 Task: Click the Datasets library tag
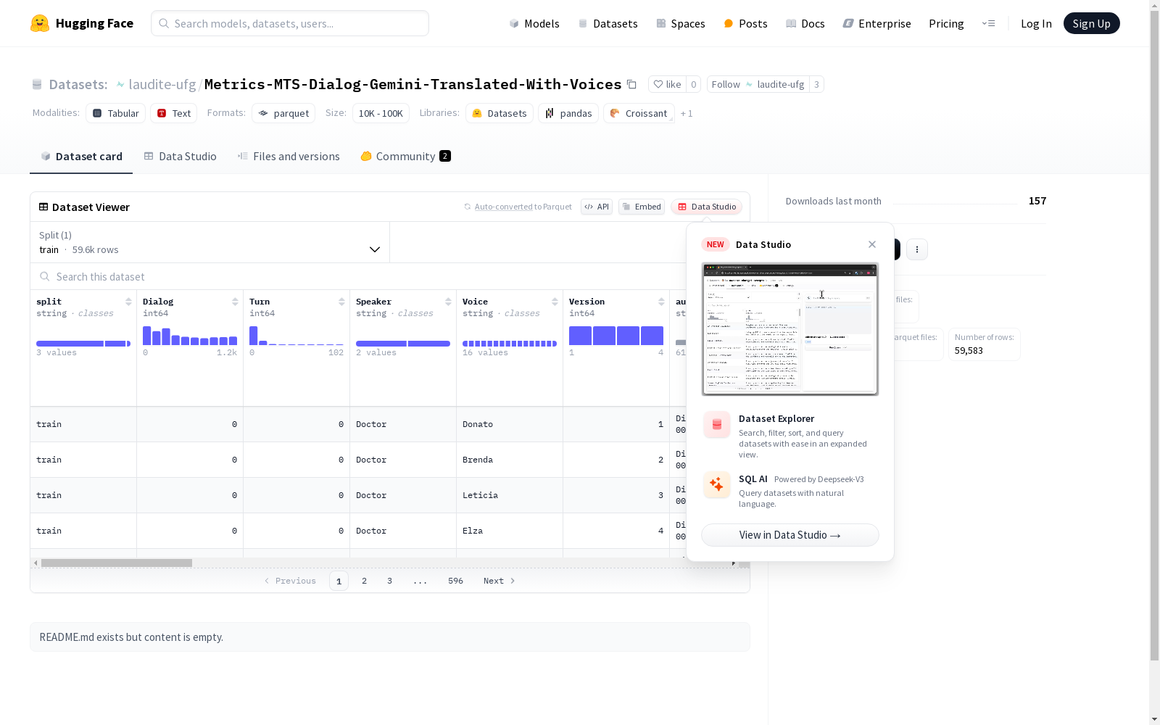[x=500, y=113]
